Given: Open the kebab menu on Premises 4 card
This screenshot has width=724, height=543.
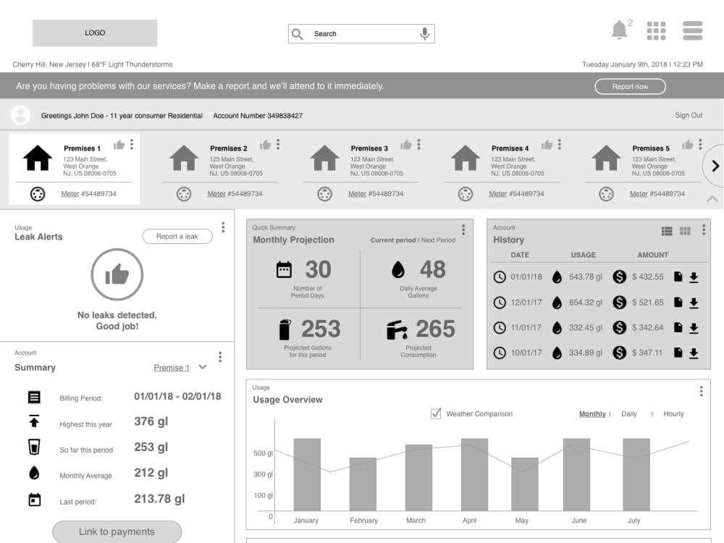Looking at the screenshot, I should (x=559, y=145).
